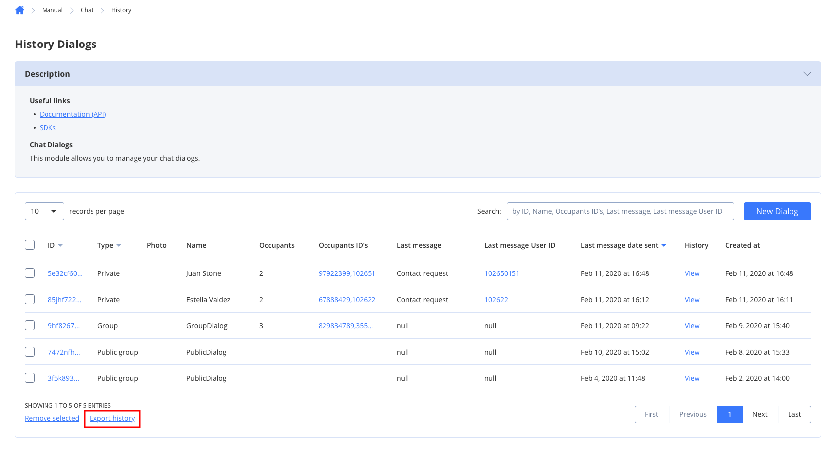The image size is (836, 454).
Task: Open dialog ID 9hf8267...
Action: click(64, 326)
